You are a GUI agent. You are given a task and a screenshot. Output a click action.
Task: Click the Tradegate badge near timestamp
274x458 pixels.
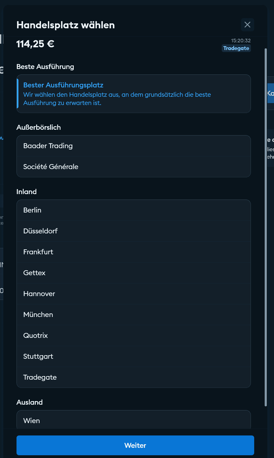(x=236, y=48)
